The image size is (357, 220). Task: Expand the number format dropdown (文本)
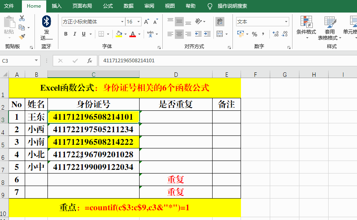286,22
